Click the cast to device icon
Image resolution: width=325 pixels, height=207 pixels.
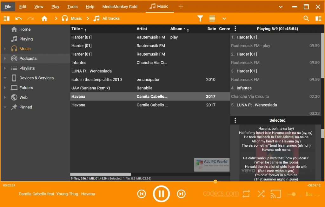(x=276, y=194)
